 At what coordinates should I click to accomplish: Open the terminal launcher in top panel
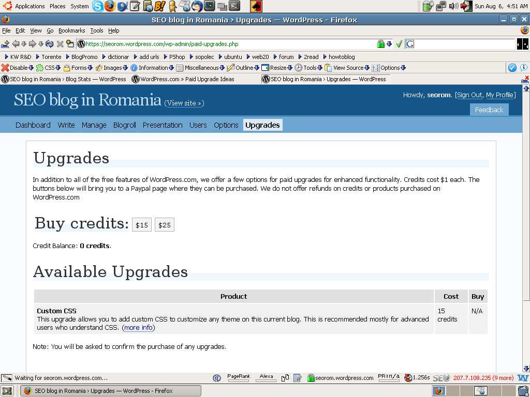[234, 6]
